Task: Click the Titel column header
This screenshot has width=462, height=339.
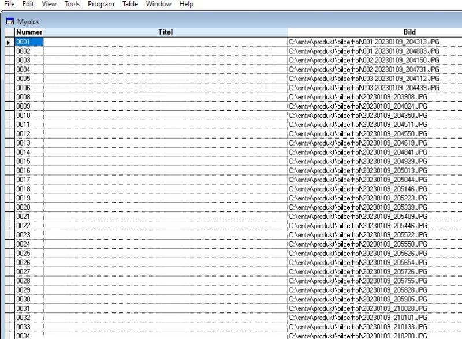Action: tap(165, 32)
